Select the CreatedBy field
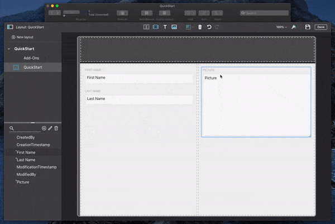The image size is (335, 224). pyautogui.click(x=26, y=137)
